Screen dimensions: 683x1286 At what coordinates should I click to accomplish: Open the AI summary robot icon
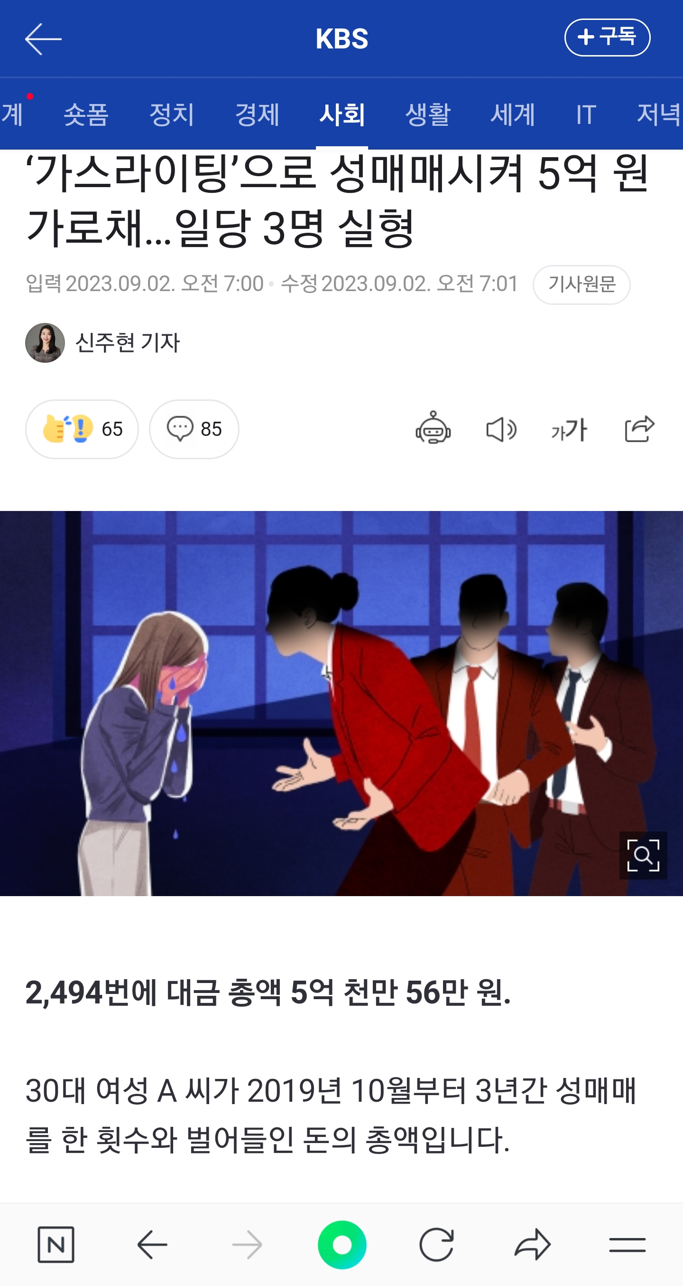tap(433, 428)
